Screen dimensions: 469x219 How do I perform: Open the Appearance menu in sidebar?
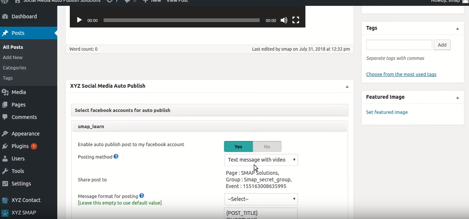(x=25, y=134)
